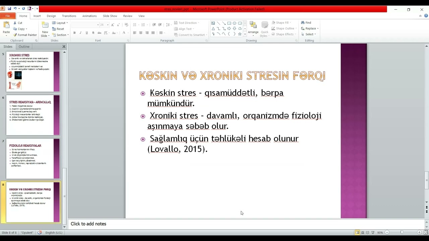Click the zoom slider handle
Viewport: 429px width, 241px height.
(x=402, y=232)
